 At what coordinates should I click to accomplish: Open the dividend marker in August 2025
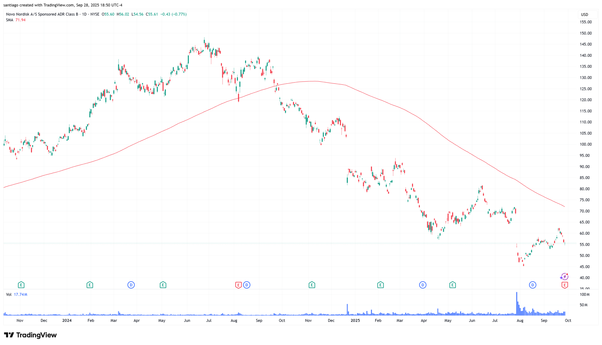(533, 285)
